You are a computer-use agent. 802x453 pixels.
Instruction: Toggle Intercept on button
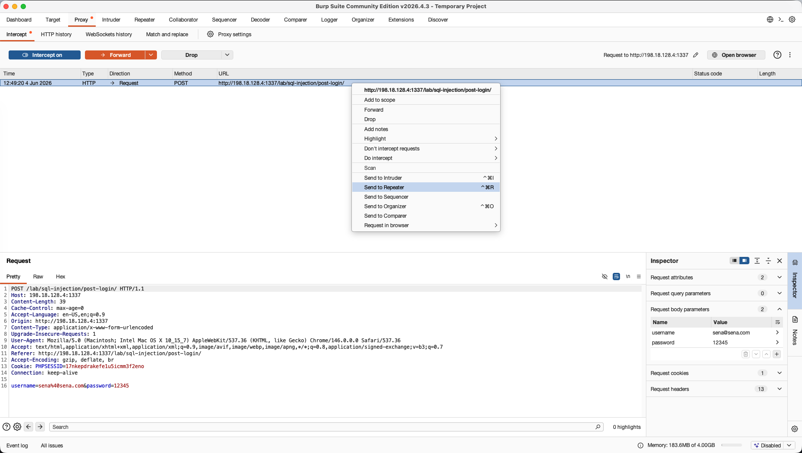pyautogui.click(x=44, y=55)
